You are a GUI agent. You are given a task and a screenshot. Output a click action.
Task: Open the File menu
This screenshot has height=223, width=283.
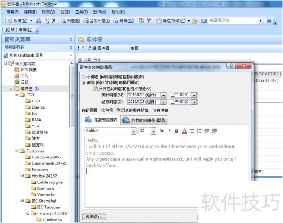pos(12,12)
